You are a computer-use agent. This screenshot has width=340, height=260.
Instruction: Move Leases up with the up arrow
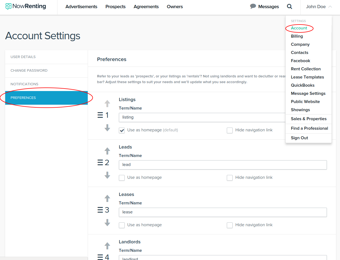click(107, 198)
